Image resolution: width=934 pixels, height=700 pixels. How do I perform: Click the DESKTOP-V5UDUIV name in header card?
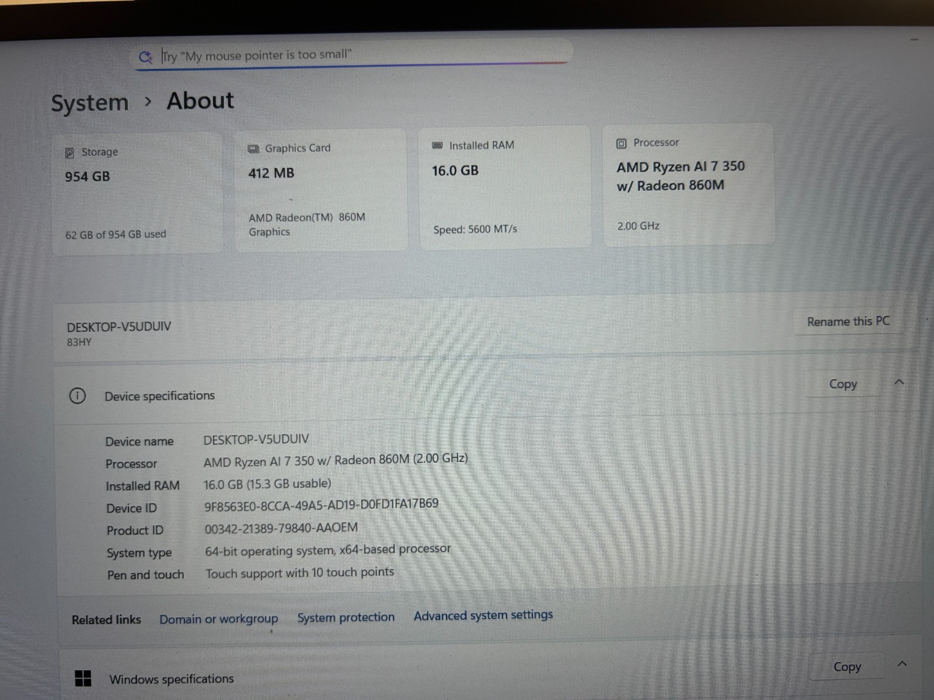tap(119, 327)
